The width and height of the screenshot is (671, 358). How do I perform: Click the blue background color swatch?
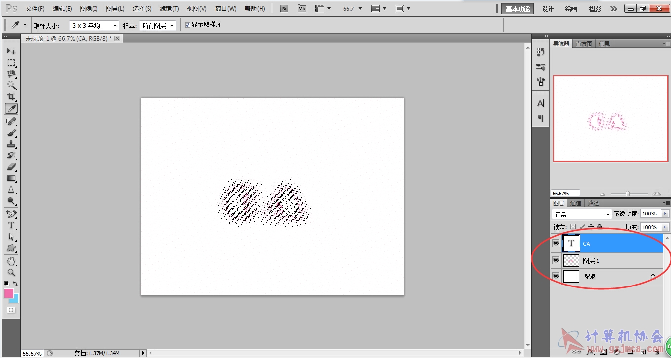(x=16, y=299)
